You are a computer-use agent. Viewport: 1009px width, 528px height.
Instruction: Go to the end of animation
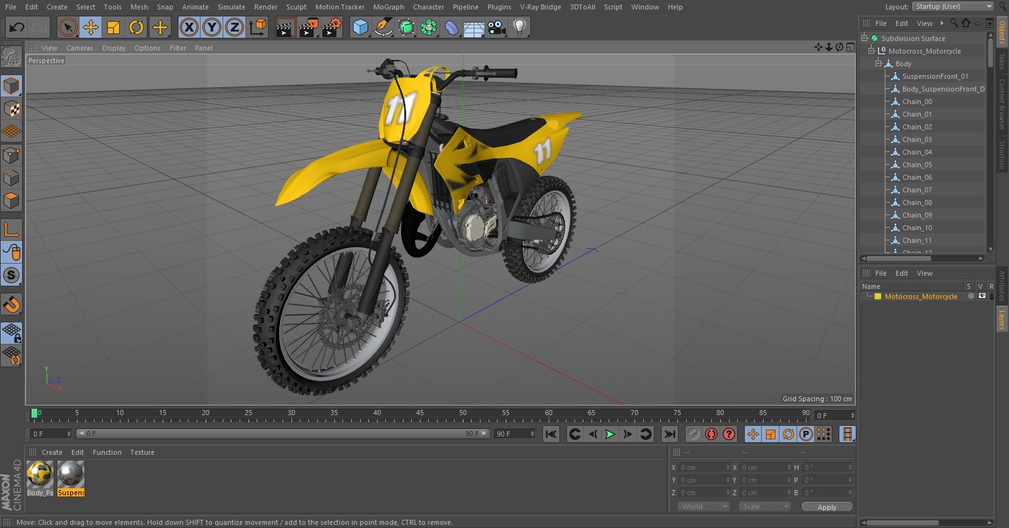coord(670,434)
